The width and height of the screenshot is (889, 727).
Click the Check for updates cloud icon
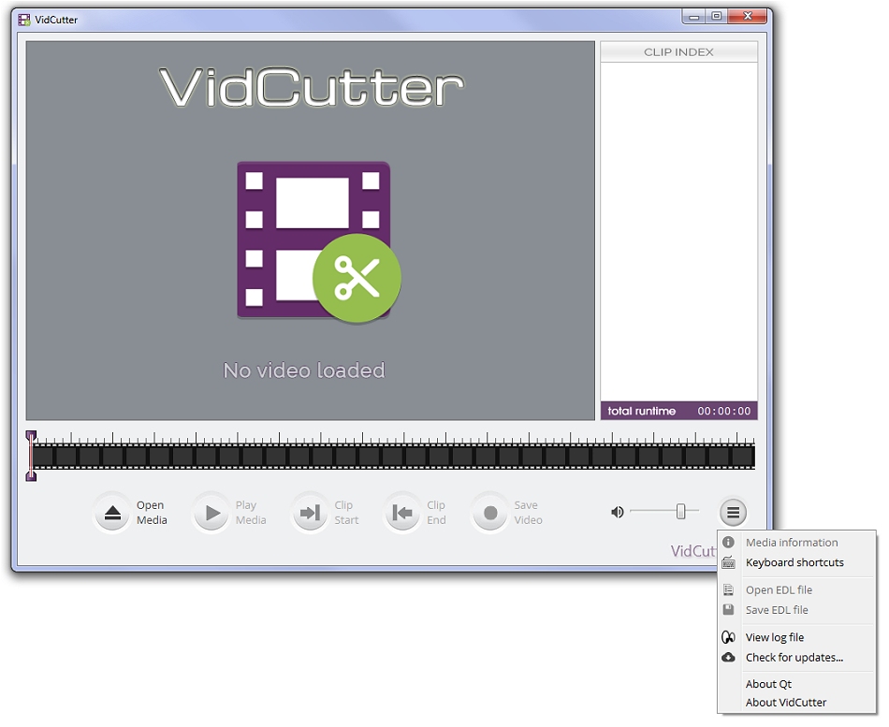click(x=729, y=657)
